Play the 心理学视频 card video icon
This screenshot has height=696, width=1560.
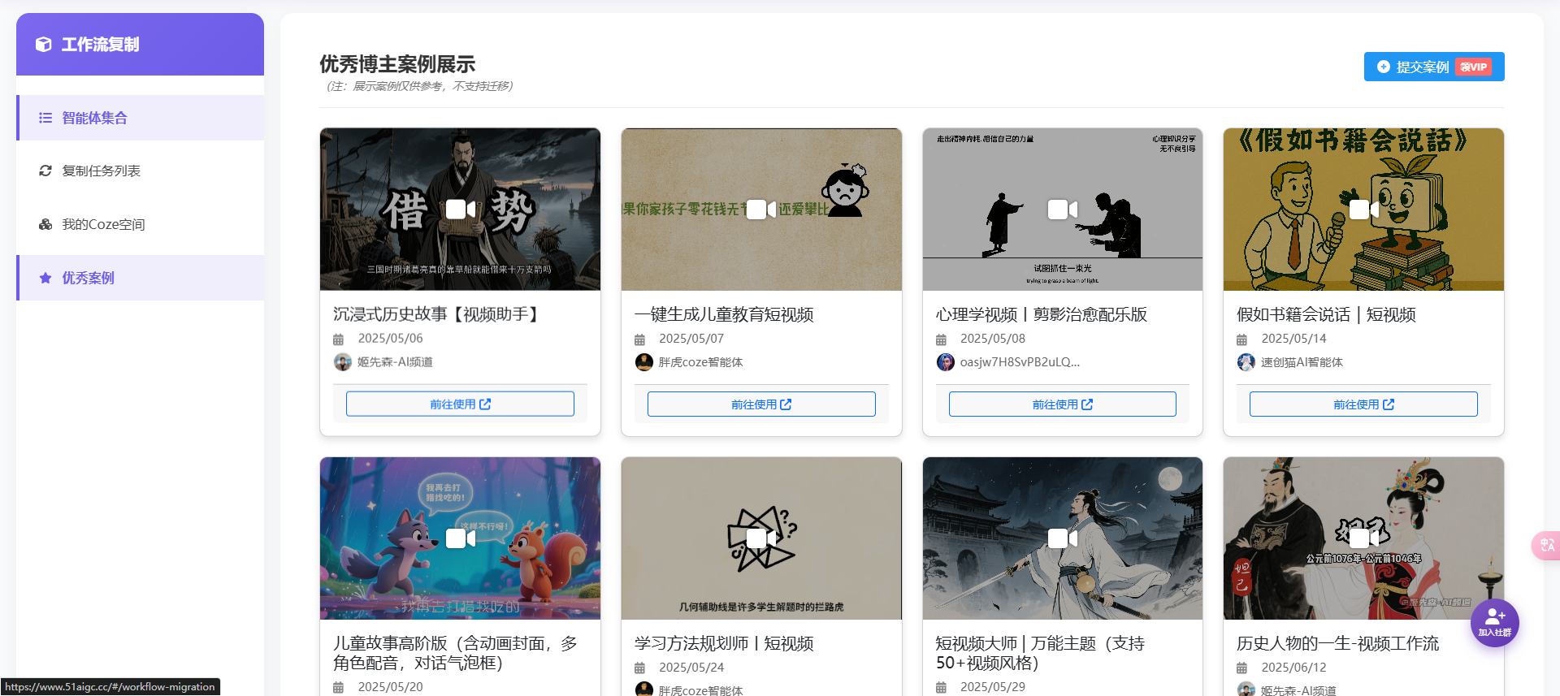(1063, 209)
